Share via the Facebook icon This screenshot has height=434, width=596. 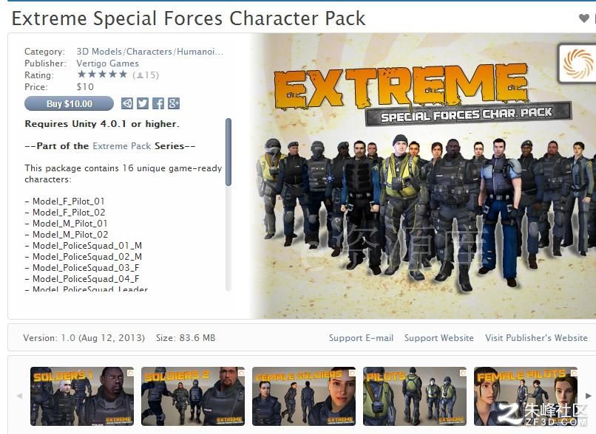158,103
